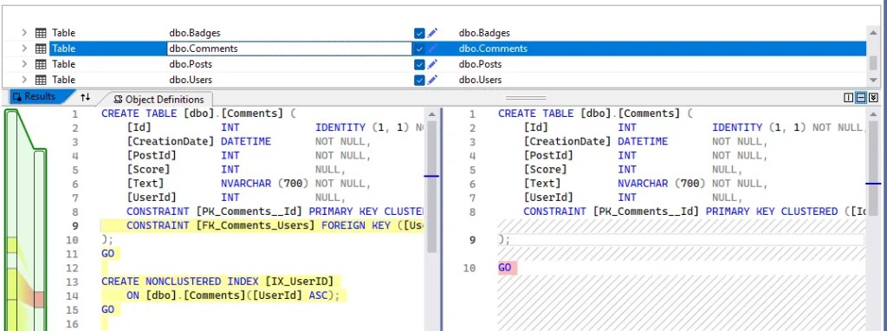Click the pane splitter grip handle
Screen dimensions: 887x331
(x=526, y=97)
